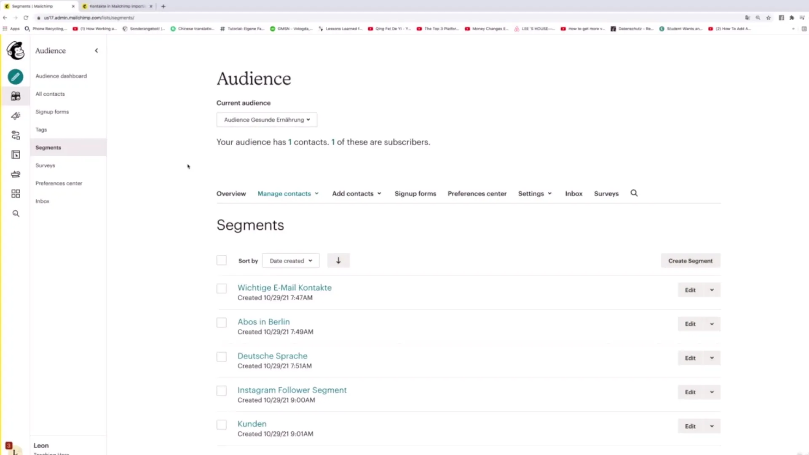Expand Edit dropdown for Deutsche Sprache segment

[712, 358]
